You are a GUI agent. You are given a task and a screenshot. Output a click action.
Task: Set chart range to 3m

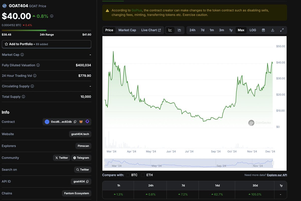click(221, 30)
